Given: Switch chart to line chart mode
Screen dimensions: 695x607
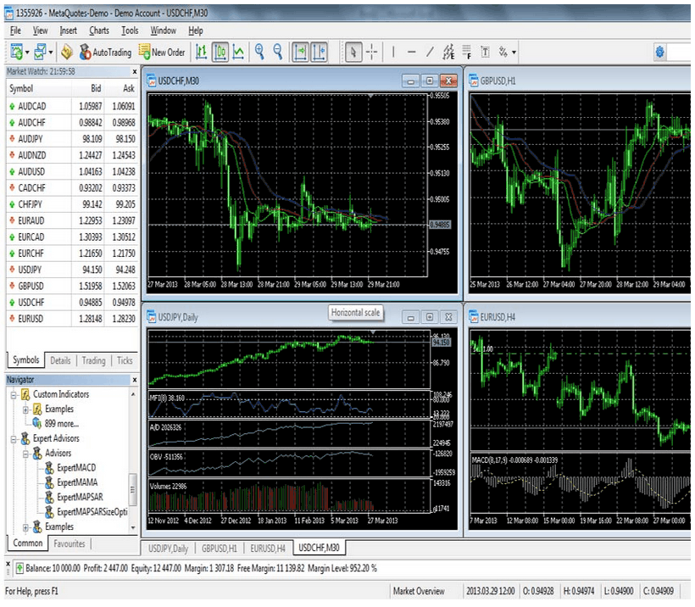Looking at the screenshot, I should (238, 53).
